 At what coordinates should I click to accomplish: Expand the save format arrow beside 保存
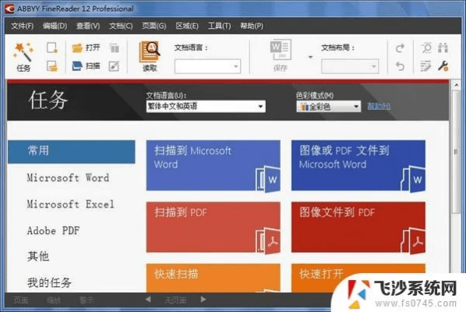[310, 57]
